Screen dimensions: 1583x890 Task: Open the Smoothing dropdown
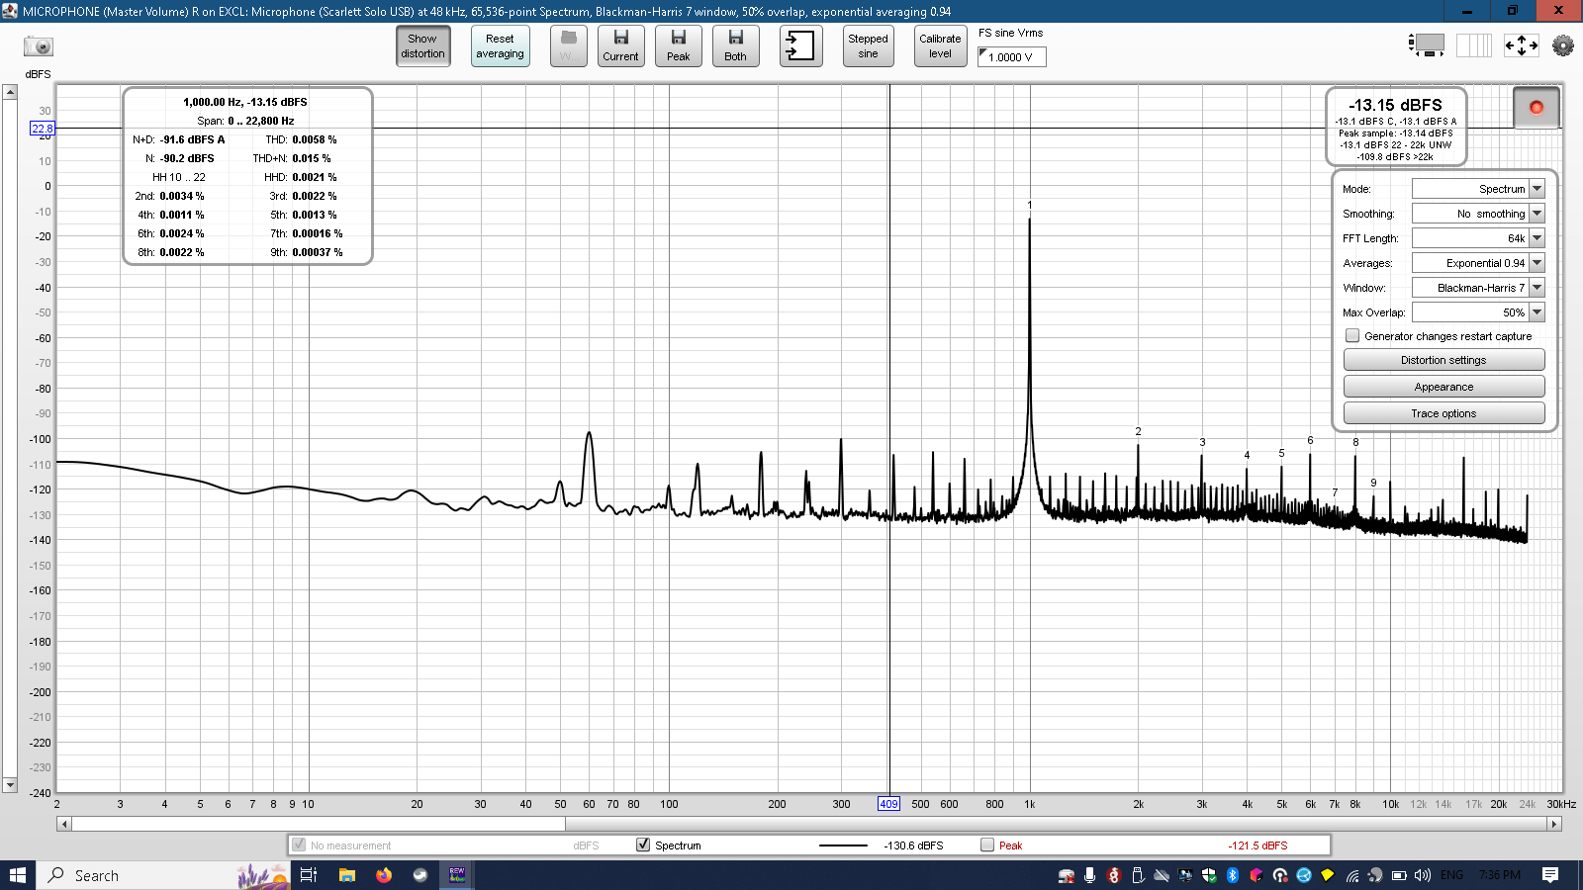point(1478,214)
